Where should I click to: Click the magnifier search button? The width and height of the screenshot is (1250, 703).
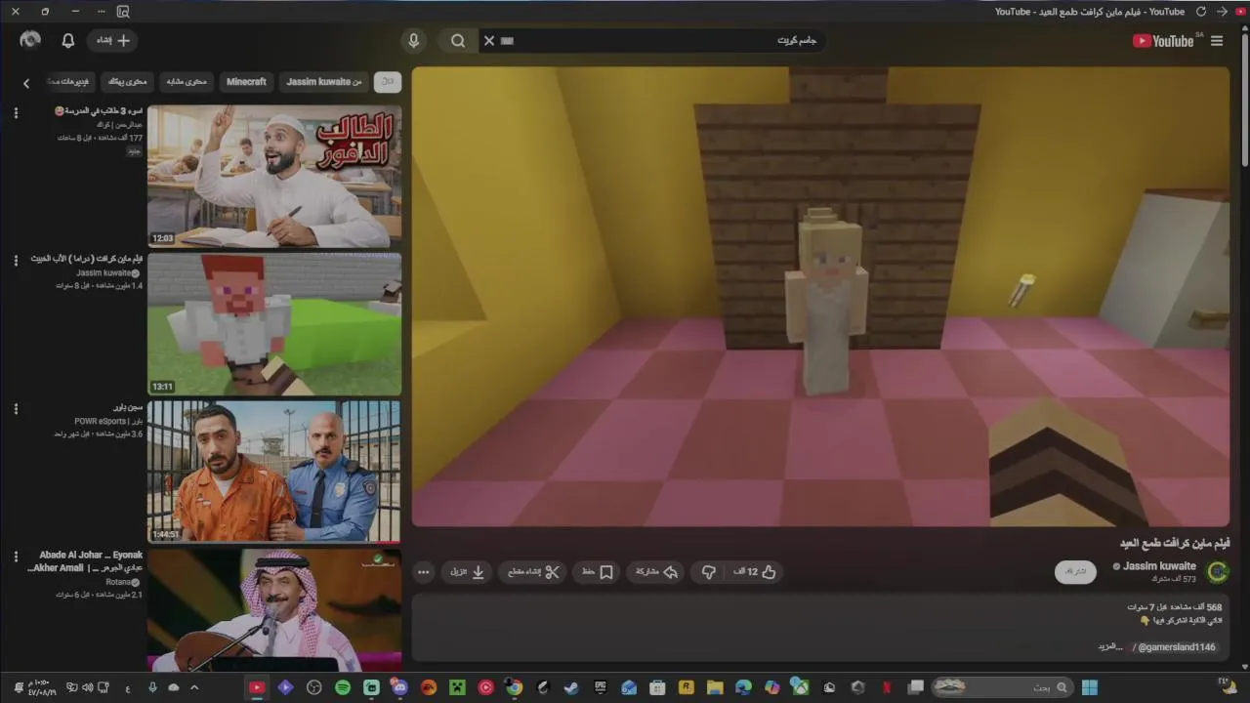[x=458, y=41]
